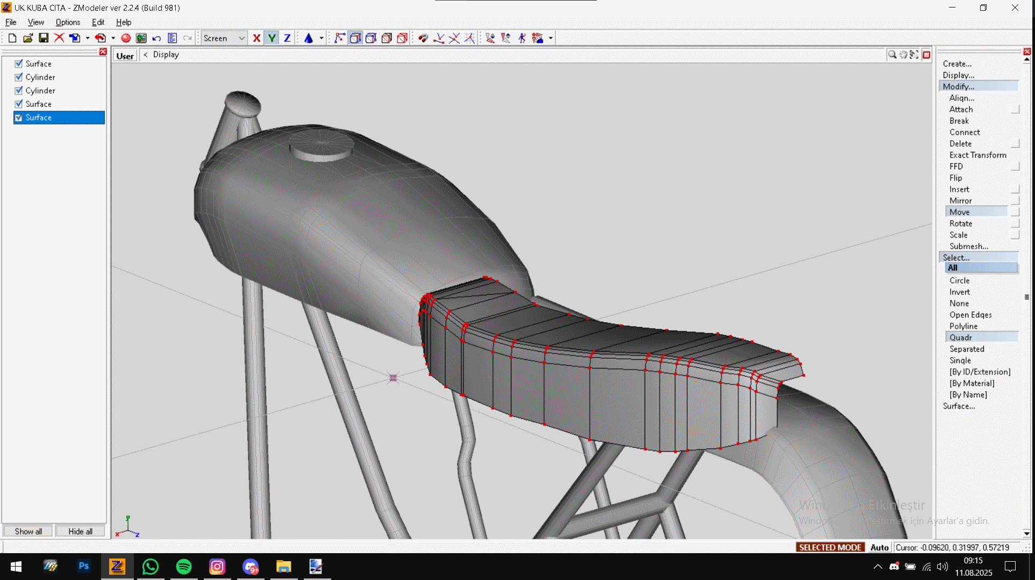Click the Show all button
1035x580 pixels.
pyautogui.click(x=28, y=531)
